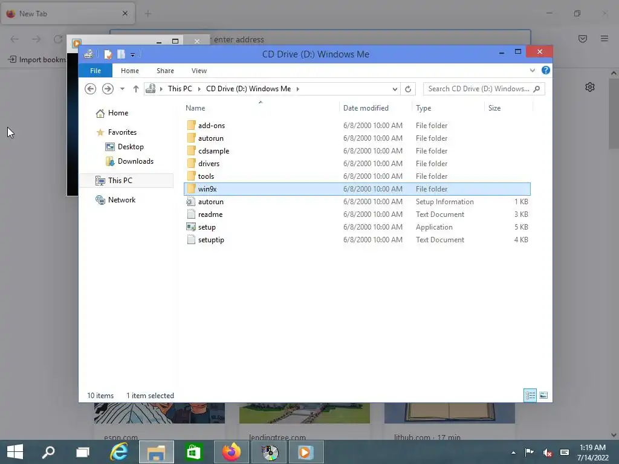Screen dimensions: 619x464
Task: Click Import bookmarks in Firefox toolbar
Action: tap(37, 60)
